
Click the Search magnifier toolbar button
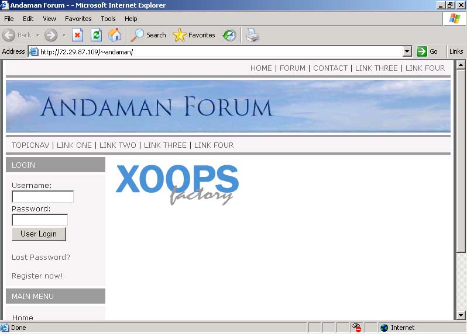[x=148, y=35]
